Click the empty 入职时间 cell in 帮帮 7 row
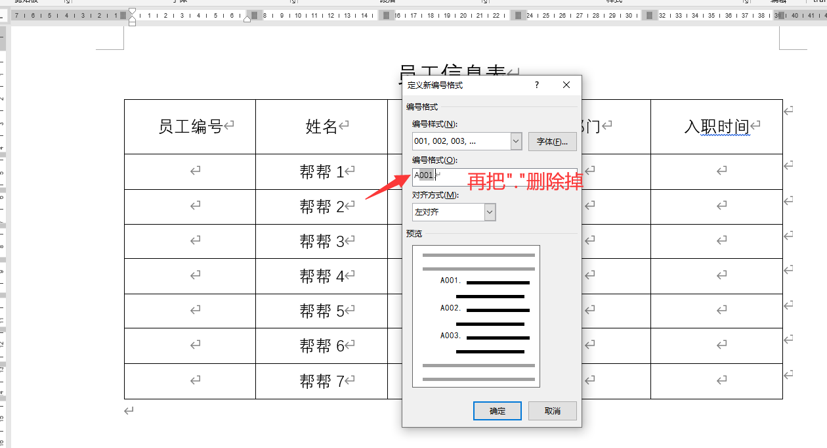 (717, 381)
